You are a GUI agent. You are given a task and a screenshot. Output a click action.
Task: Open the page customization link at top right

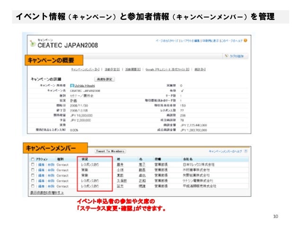point(167,41)
